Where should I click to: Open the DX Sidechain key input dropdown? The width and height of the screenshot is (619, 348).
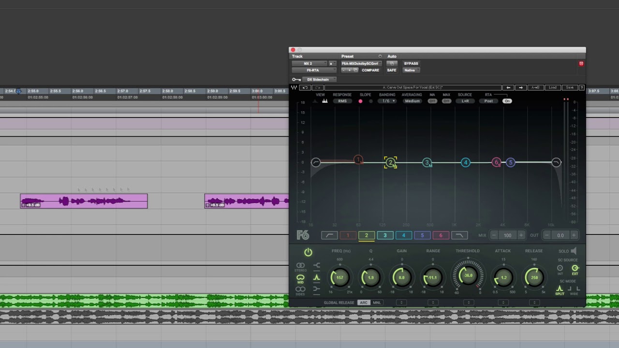click(x=320, y=79)
